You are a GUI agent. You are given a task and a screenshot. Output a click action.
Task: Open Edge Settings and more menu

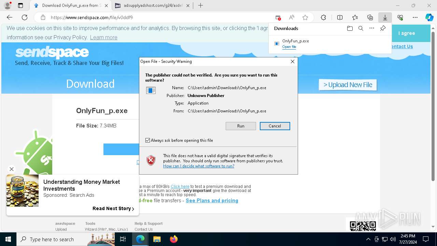point(415,17)
